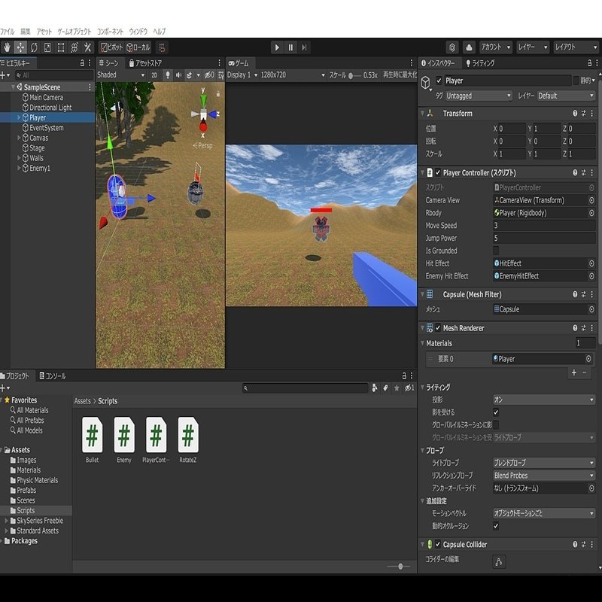Viewport: 602px width, 602px height.
Task: Disable Mesh Renderer component checkbox
Action: [x=438, y=328]
